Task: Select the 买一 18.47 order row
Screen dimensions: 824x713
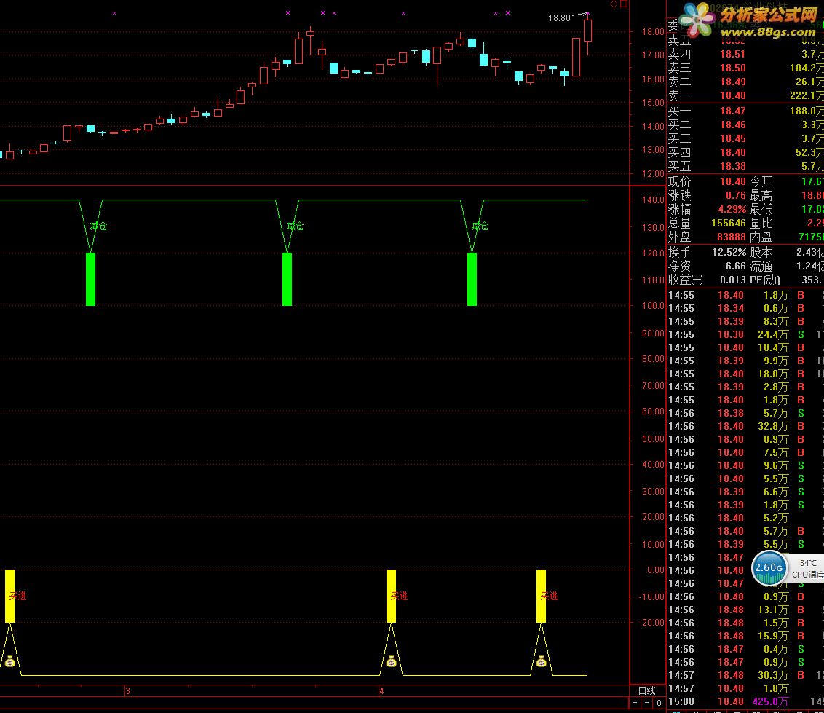Action: tap(745, 111)
